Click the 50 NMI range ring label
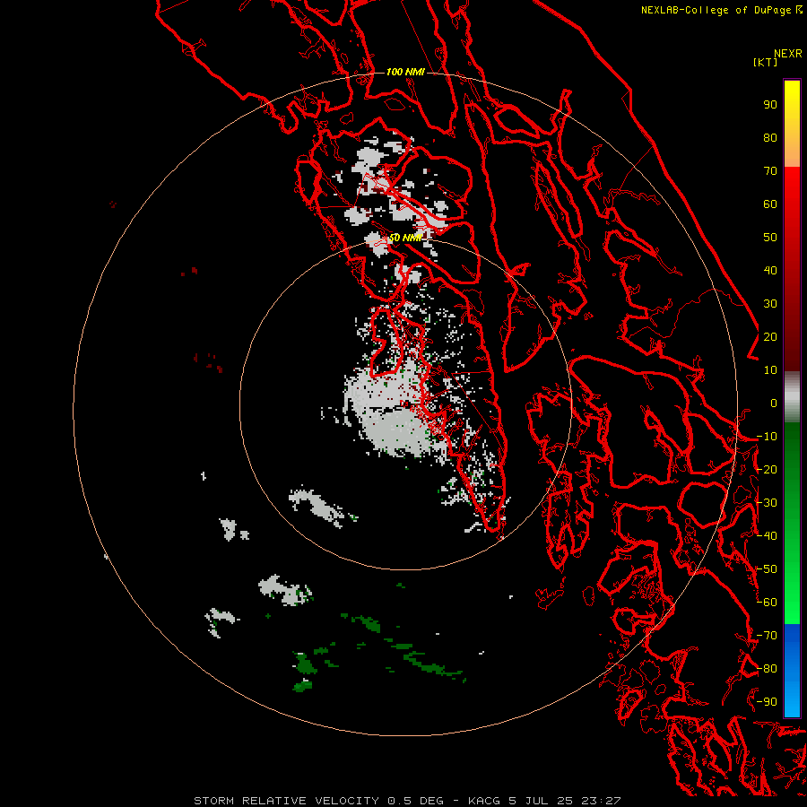 pyautogui.click(x=405, y=238)
